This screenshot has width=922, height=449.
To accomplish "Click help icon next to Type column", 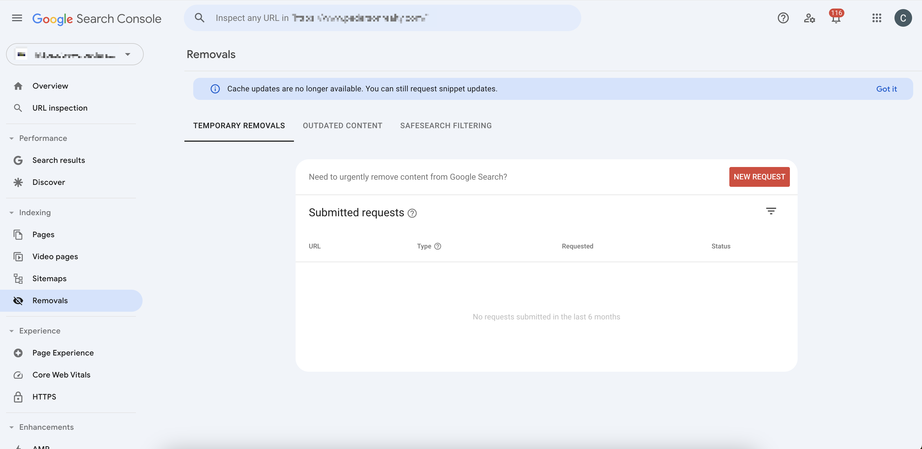I will click(x=437, y=246).
